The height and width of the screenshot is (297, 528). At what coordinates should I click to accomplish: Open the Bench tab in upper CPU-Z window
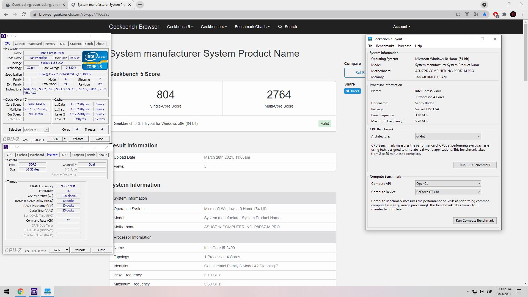pyautogui.click(x=89, y=44)
